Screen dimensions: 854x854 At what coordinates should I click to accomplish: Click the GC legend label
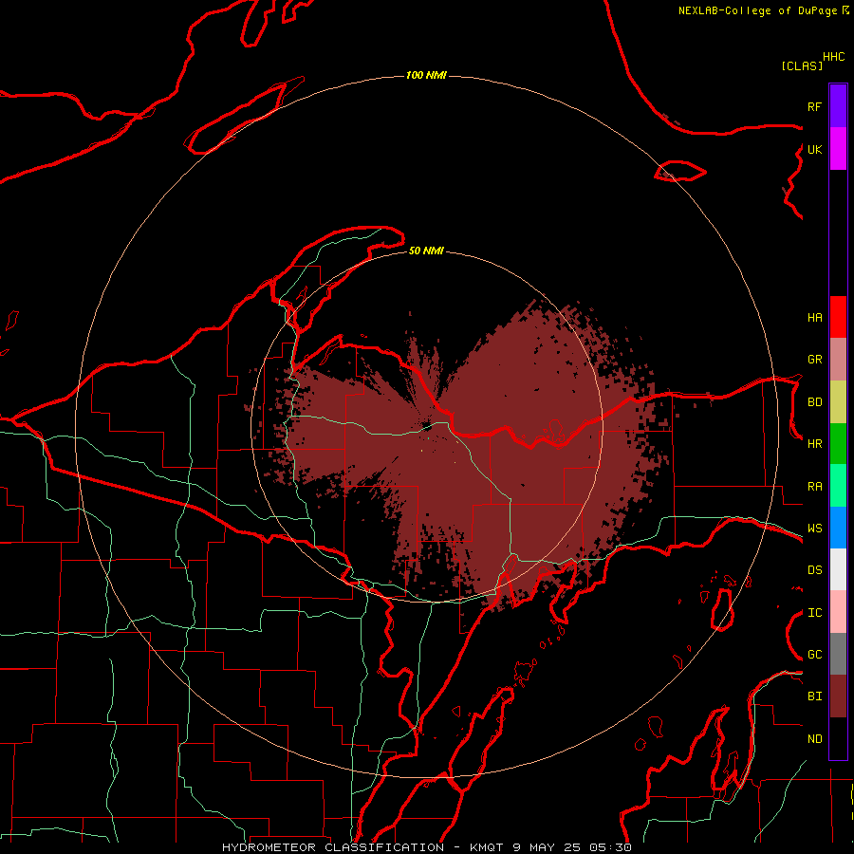point(814,655)
